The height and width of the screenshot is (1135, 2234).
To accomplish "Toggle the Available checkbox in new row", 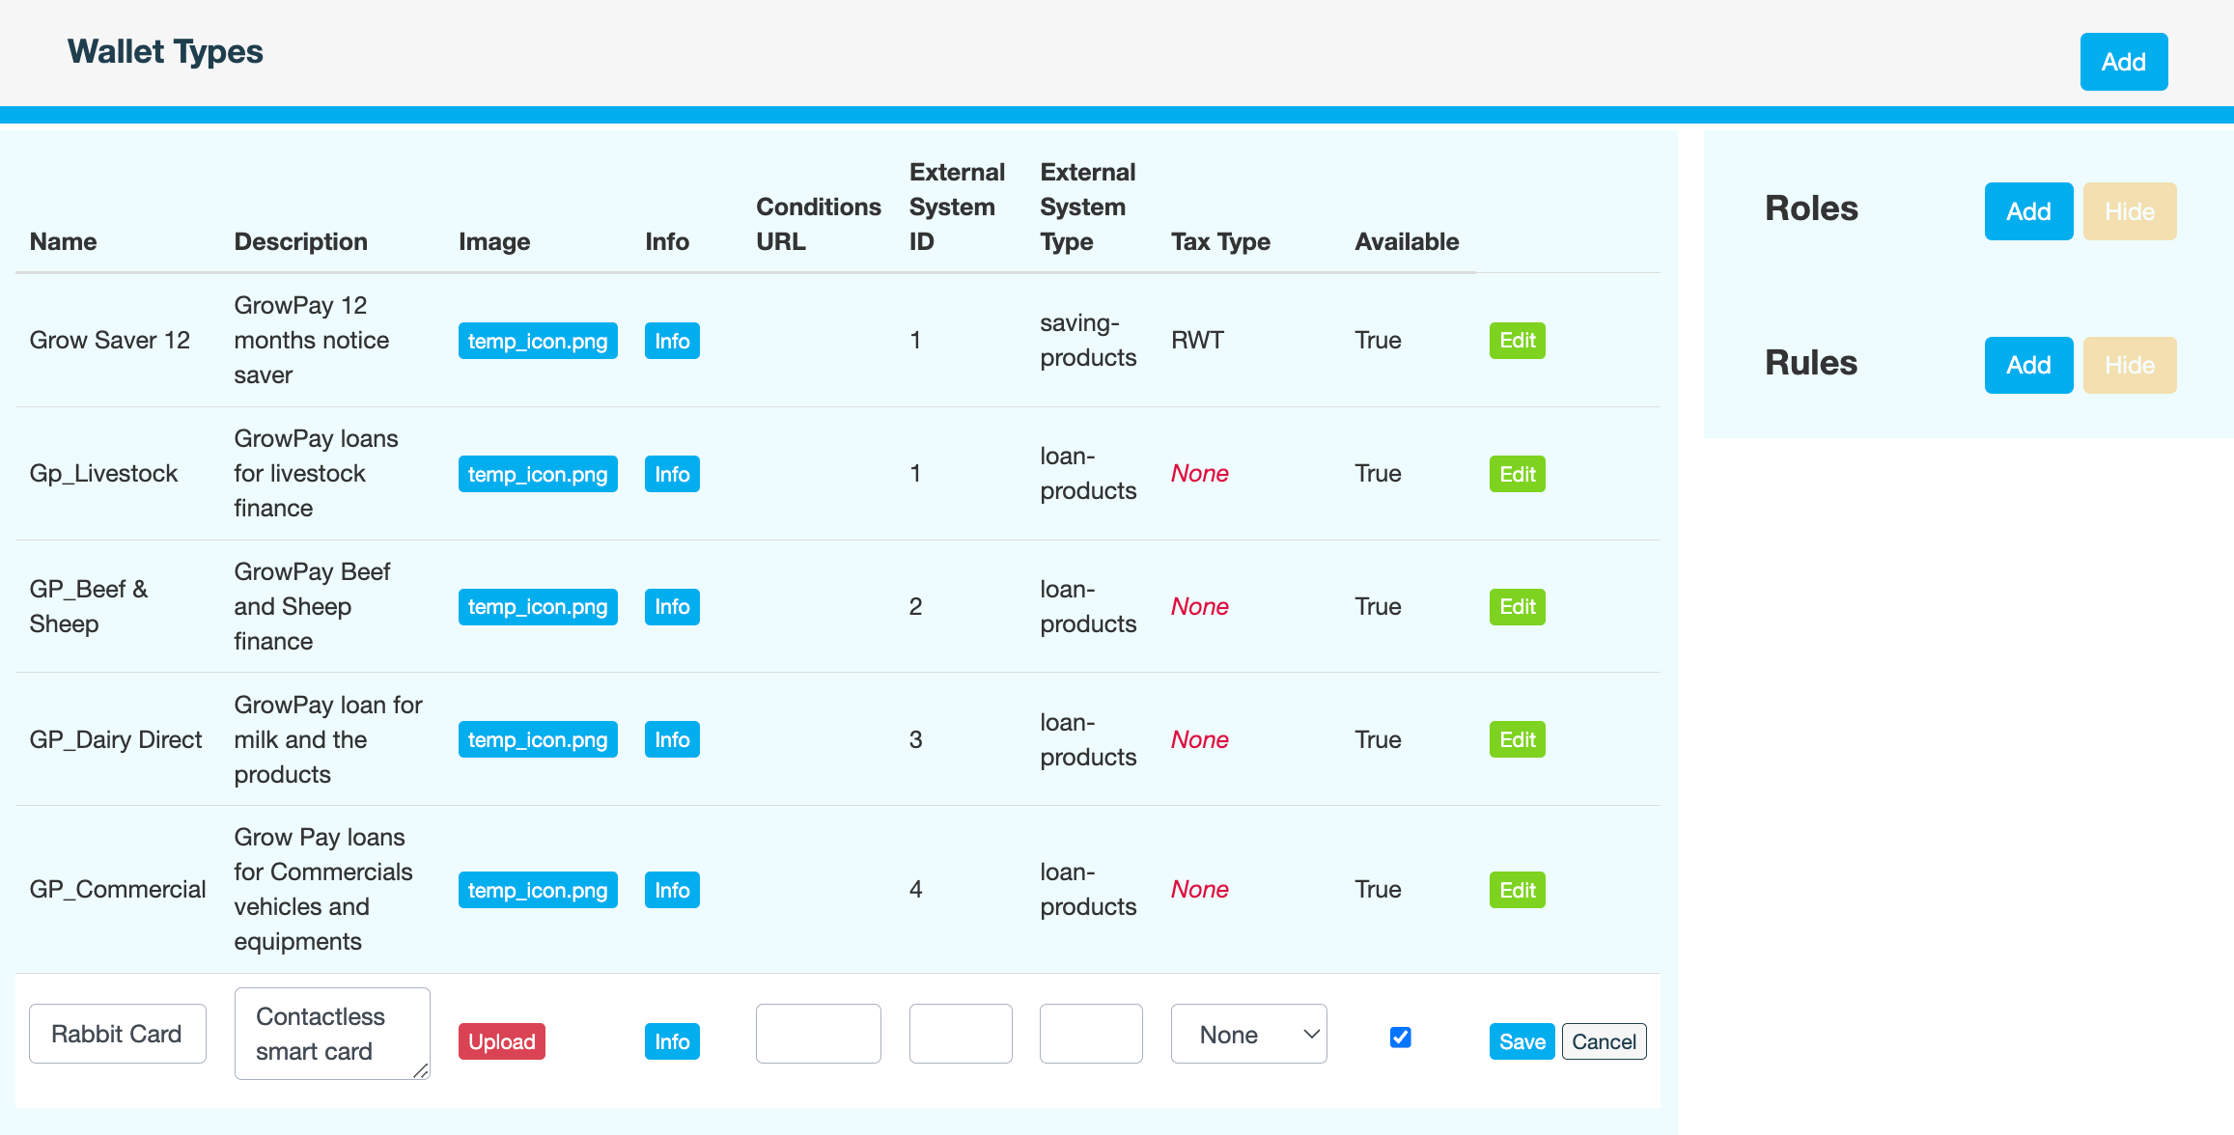I will tap(1400, 1037).
